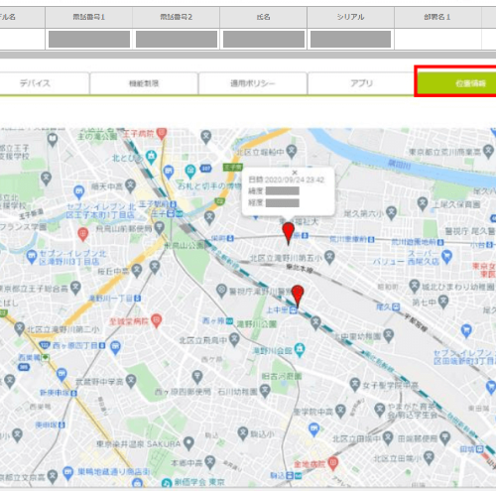Open the 位置情報 tab

(456, 83)
